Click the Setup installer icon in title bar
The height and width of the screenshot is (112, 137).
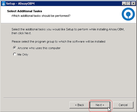[x=3, y=4]
